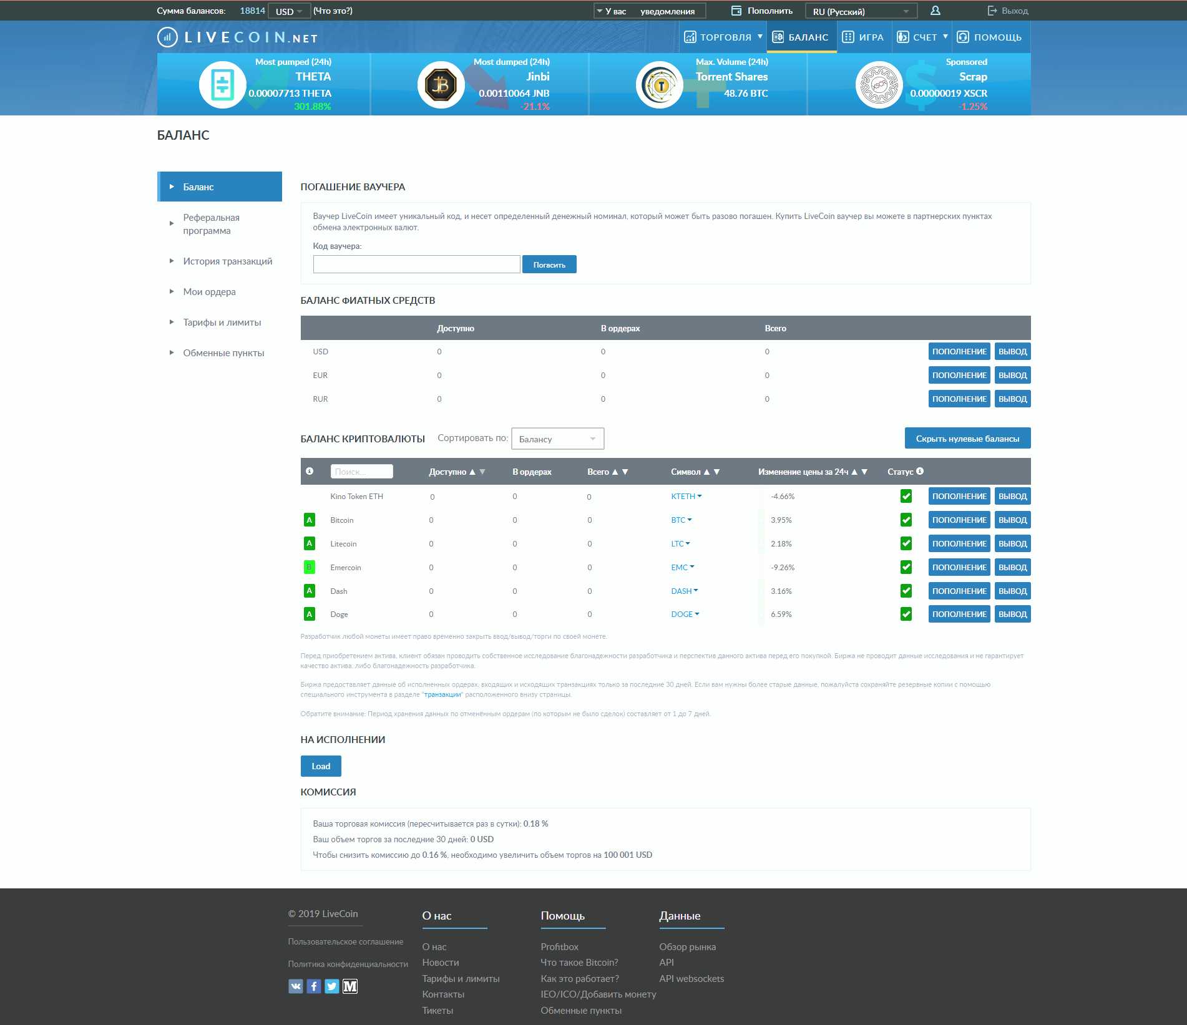Sort Символ column ascending arrow
1187x1025 pixels.
706,472
